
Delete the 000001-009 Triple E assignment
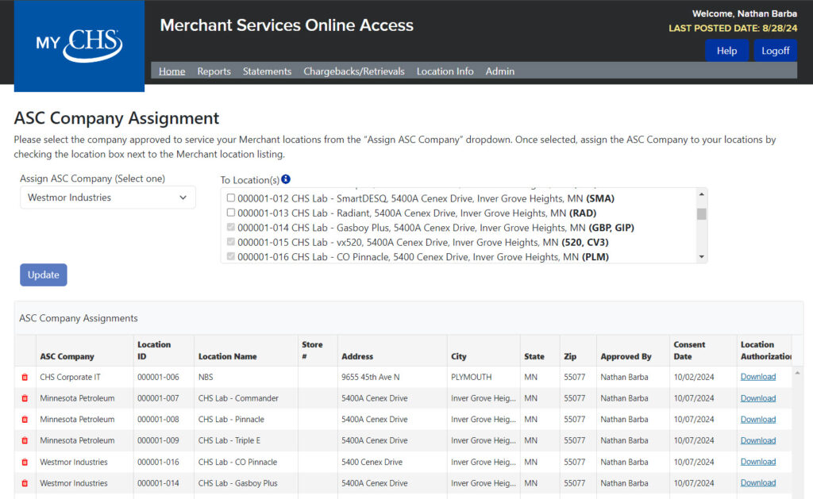(x=25, y=440)
